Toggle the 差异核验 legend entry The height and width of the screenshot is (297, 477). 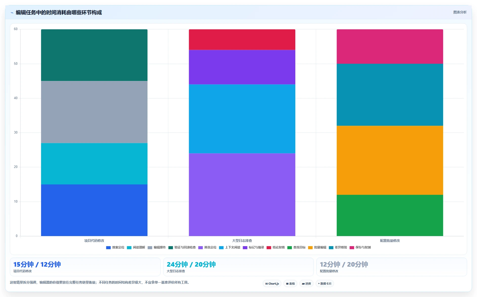point(338,247)
